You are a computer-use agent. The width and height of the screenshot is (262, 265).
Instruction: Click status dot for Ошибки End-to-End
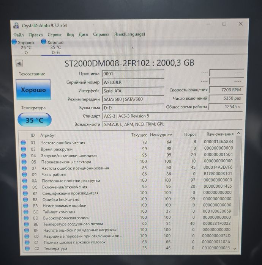point(25,199)
